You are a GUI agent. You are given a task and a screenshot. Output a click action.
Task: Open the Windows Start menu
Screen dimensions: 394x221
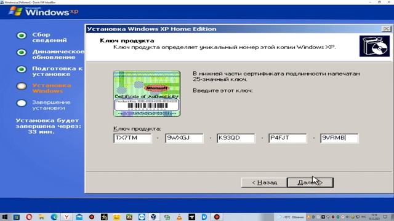4,217
